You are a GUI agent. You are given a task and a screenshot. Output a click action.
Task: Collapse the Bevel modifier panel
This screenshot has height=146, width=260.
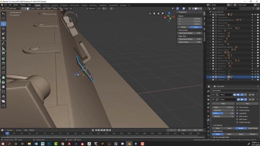tap(213, 99)
